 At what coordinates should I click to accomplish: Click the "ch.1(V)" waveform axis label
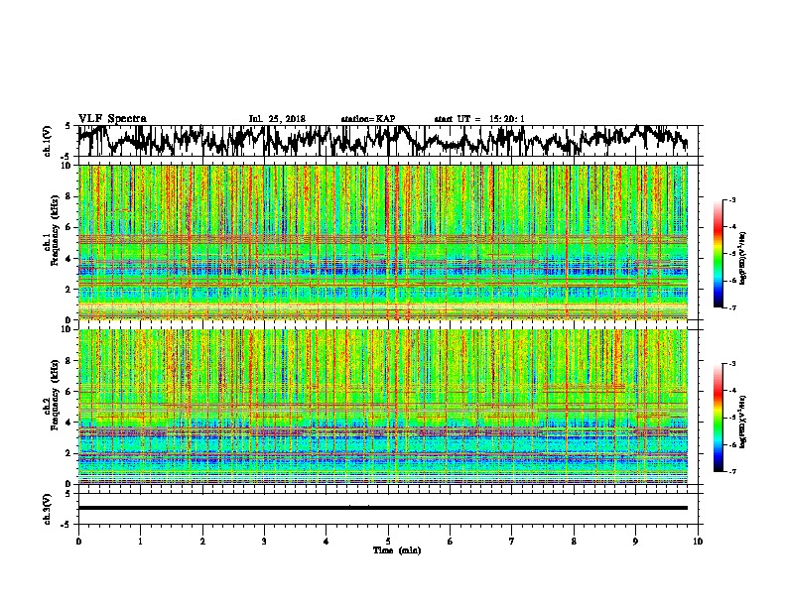[48, 141]
